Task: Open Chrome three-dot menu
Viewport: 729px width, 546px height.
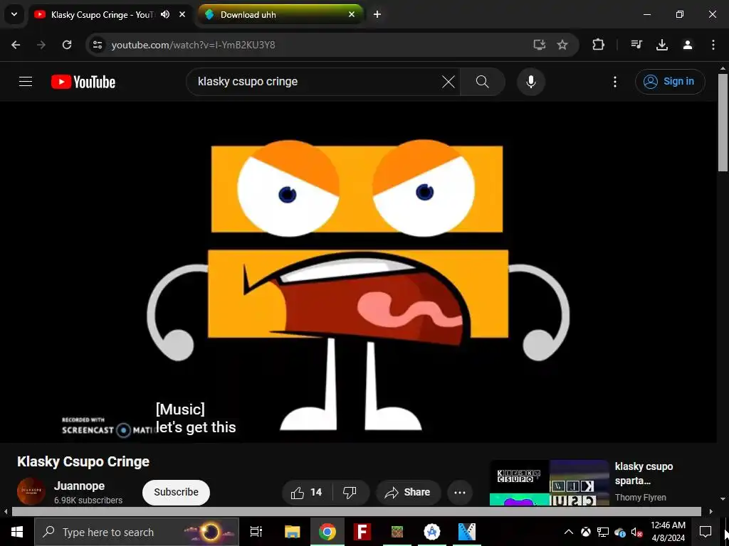Action: click(713, 45)
